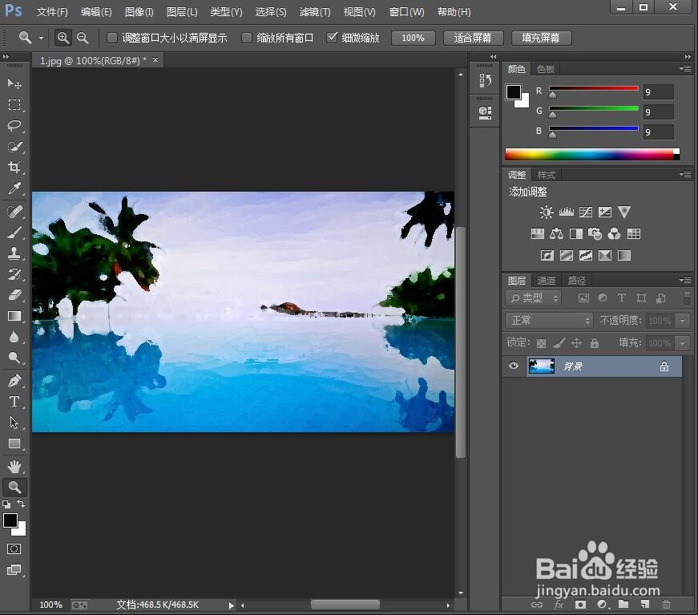Disable 细微缩放 checkbox
Screen dimensions: 698x615
click(x=333, y=37)
